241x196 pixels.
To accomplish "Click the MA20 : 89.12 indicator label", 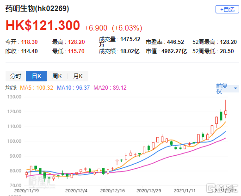I will pyautogui.click(x=110, y=88).
